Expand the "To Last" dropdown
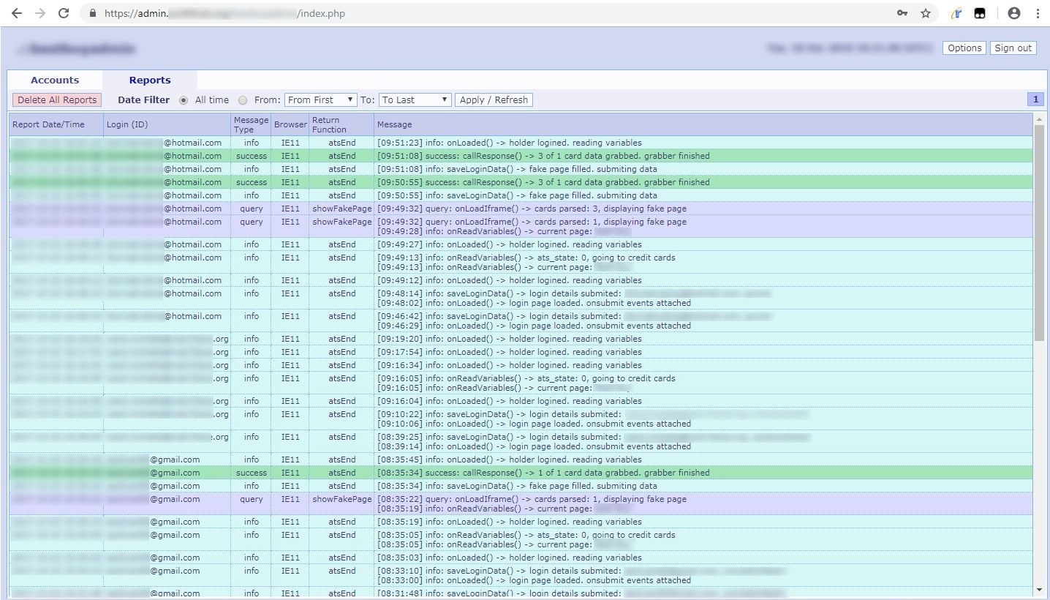 coord(415,100)
